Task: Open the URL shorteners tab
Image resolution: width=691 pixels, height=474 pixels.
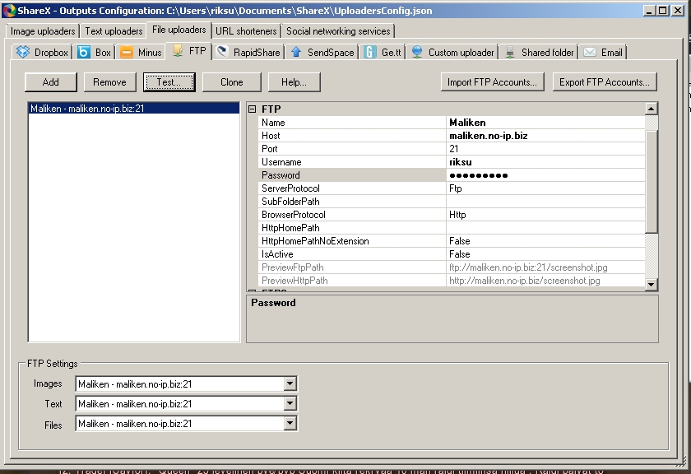Action: [247, 31]
